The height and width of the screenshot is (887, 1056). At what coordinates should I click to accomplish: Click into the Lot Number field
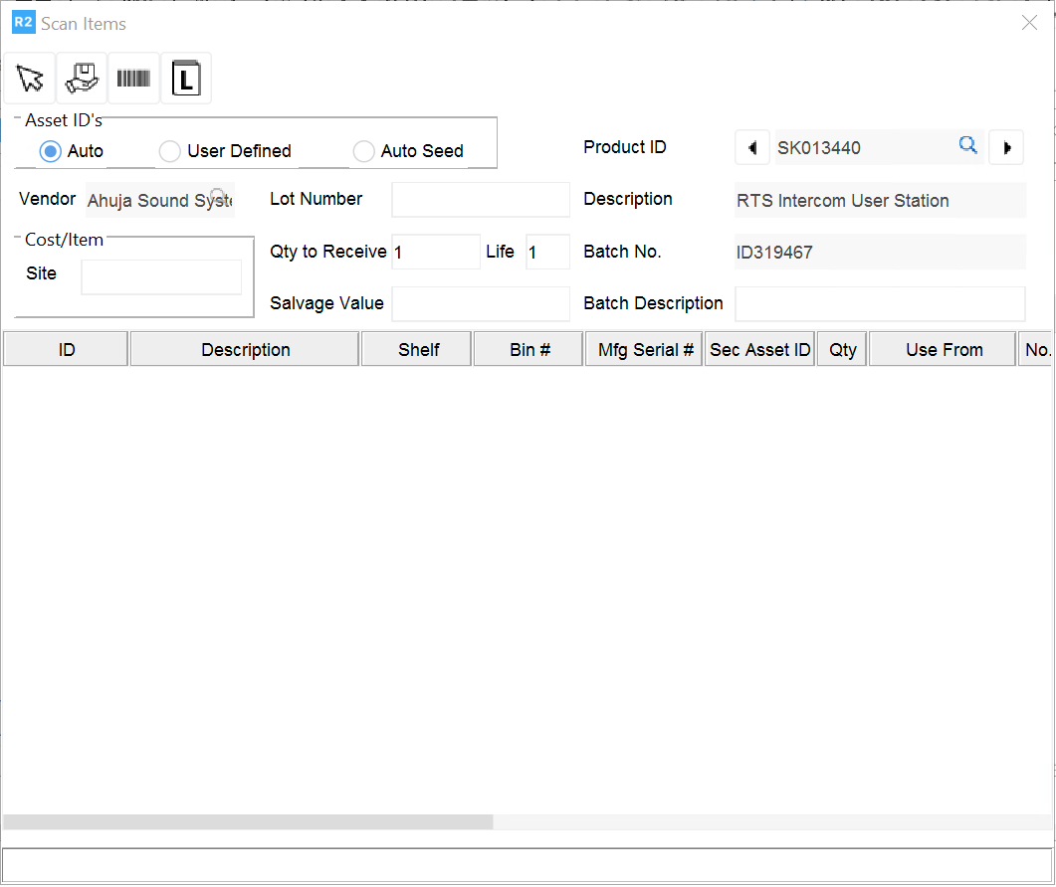pyautogui.click(x=481, y=200)
